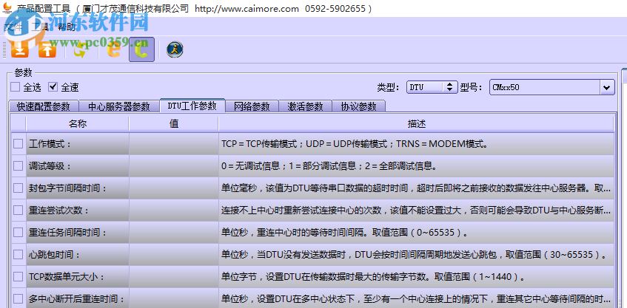Click the 描述 column header

point(416,124)
